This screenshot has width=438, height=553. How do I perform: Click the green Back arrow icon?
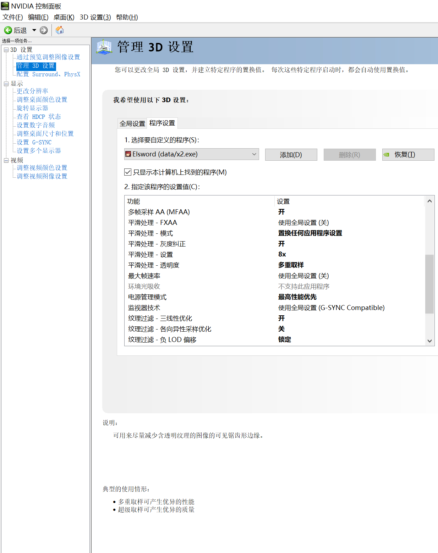tap(8, 30)
